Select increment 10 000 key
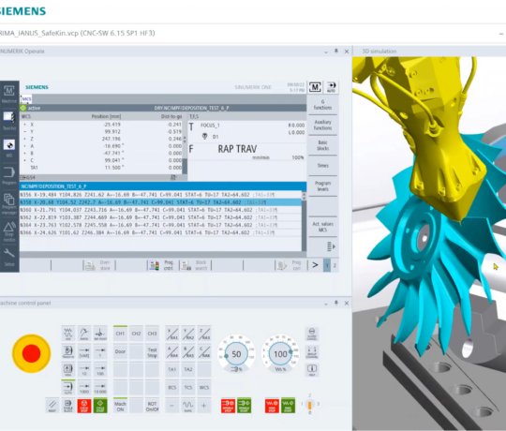 [x=100, y=388]
